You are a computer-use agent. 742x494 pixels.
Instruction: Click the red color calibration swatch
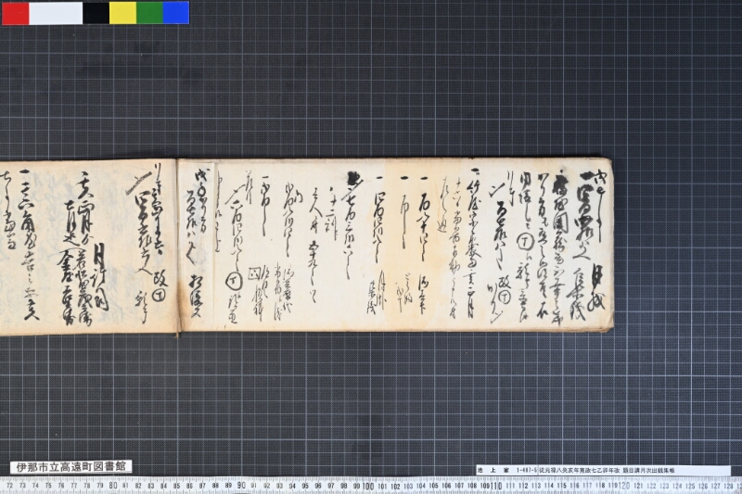[16, 13]
